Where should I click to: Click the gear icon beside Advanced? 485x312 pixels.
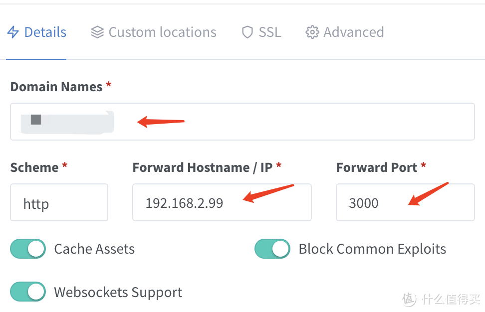[312, 32]
